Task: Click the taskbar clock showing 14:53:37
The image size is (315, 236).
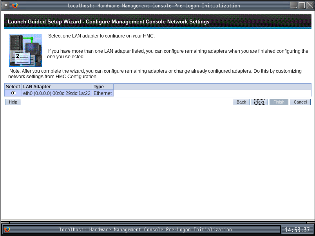Action: [297, 230]
